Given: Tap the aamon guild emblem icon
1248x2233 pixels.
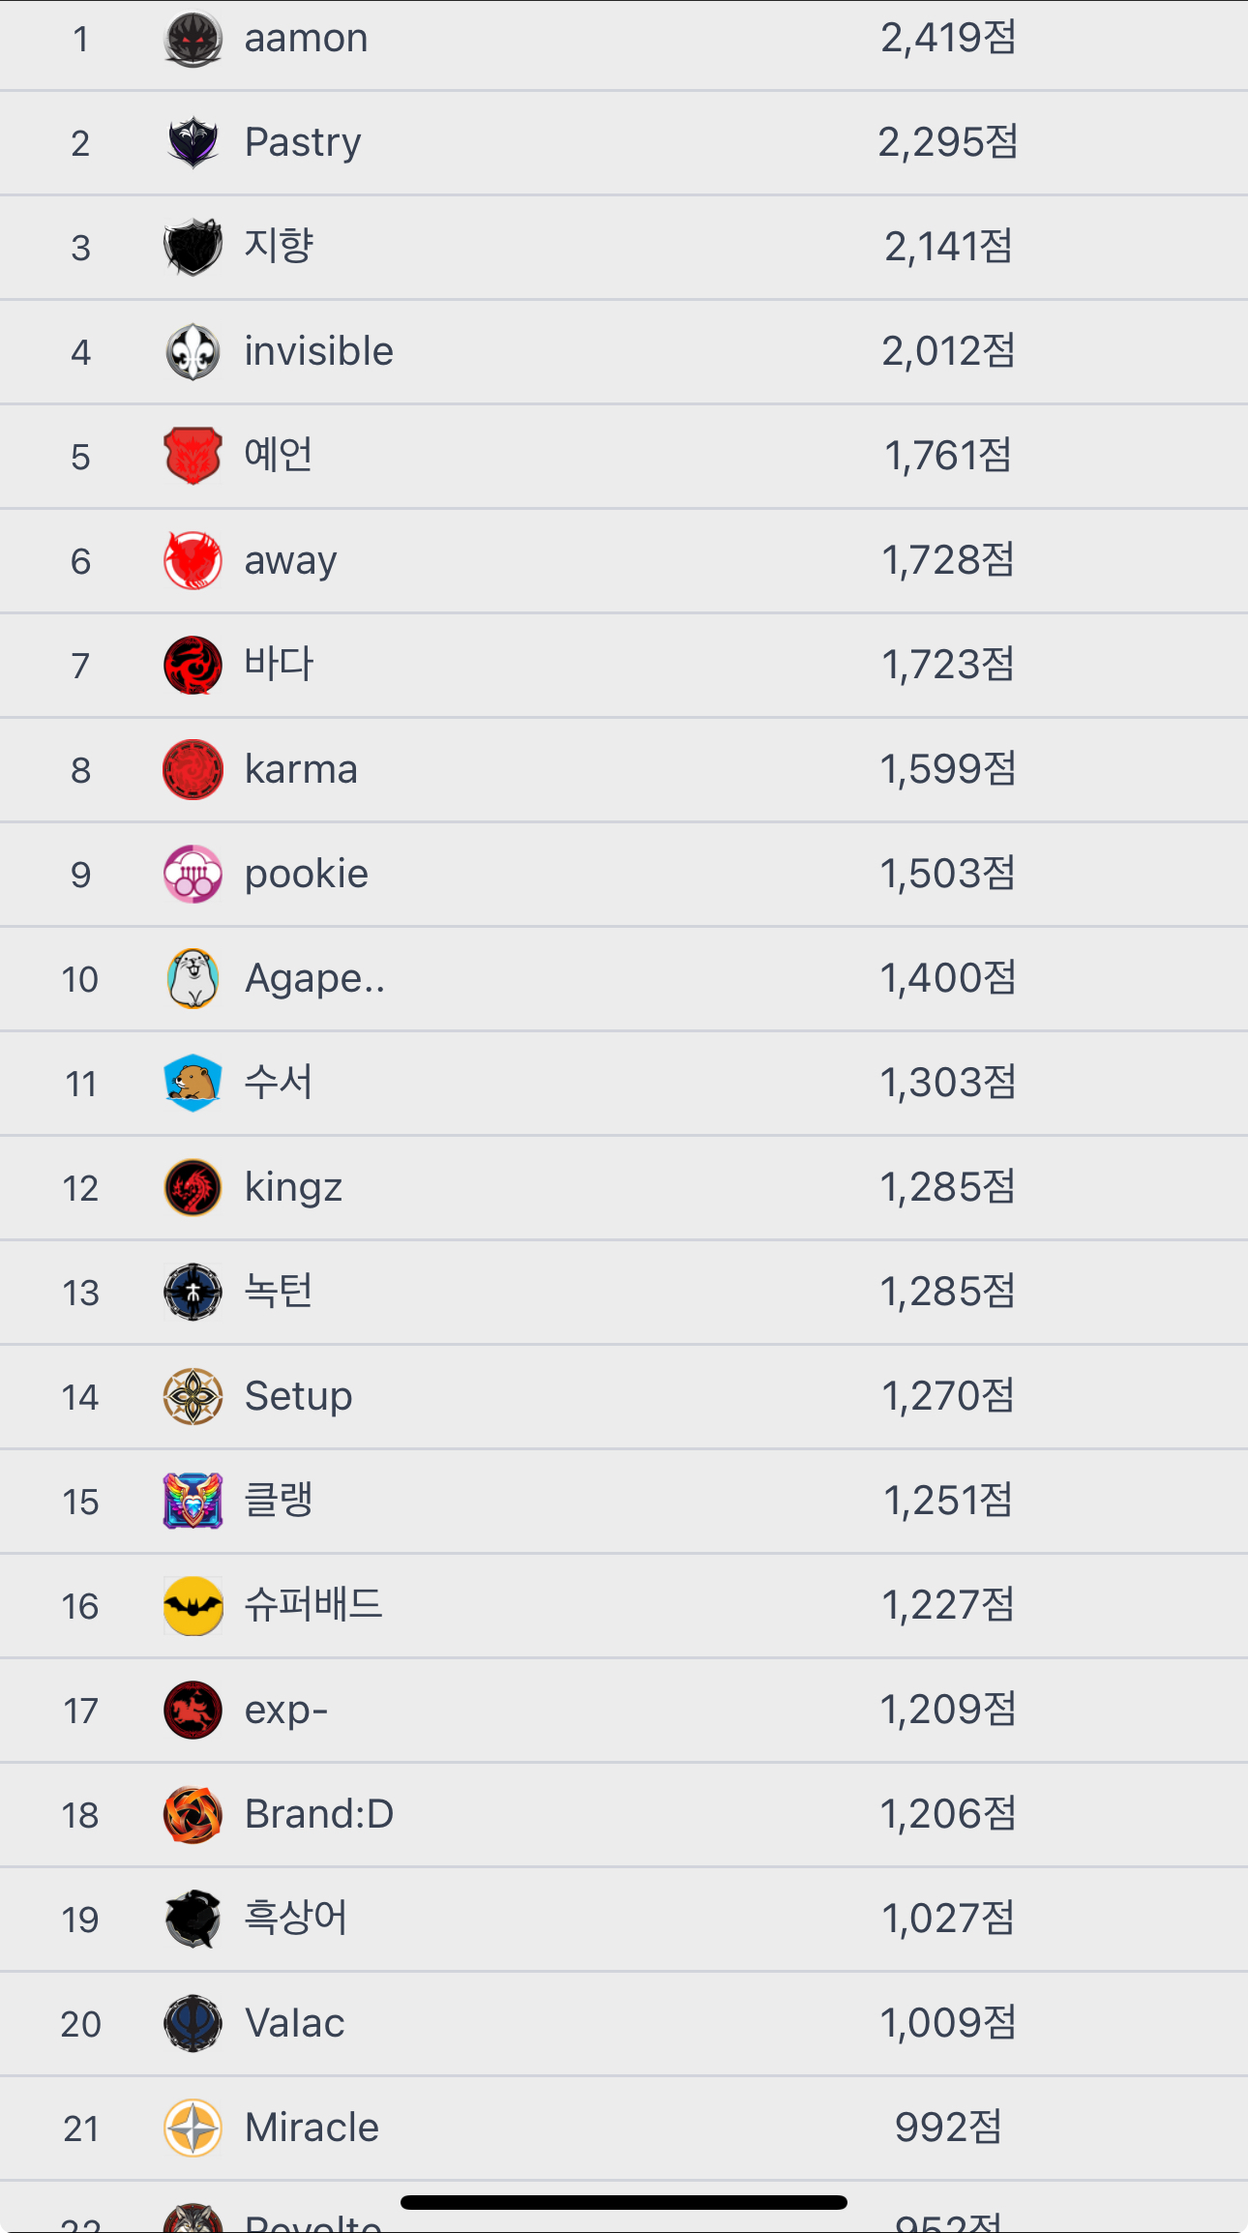Looking at the screenshot, I should pos(193,39).
